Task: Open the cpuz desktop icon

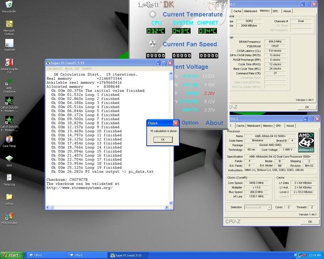Action: (9, 158)
